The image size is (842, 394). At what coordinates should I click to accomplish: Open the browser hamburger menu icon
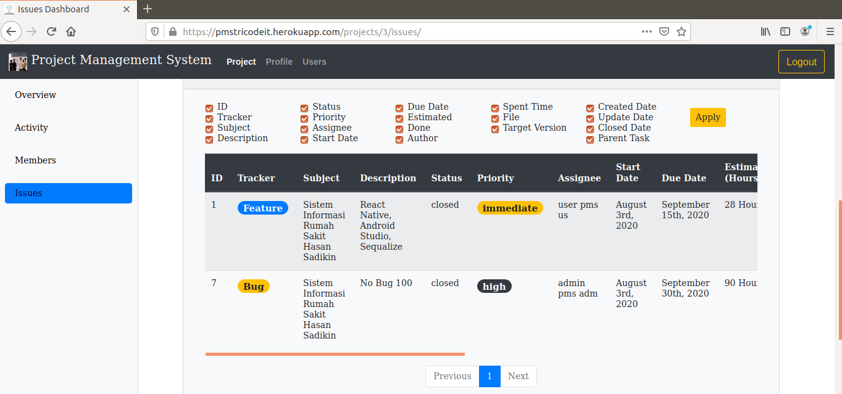830,31
